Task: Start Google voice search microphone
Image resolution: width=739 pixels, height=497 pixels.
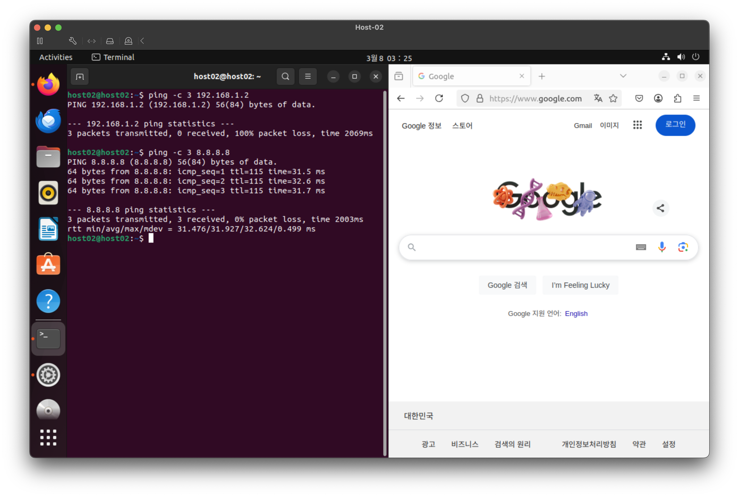Action: click(662, 247)
